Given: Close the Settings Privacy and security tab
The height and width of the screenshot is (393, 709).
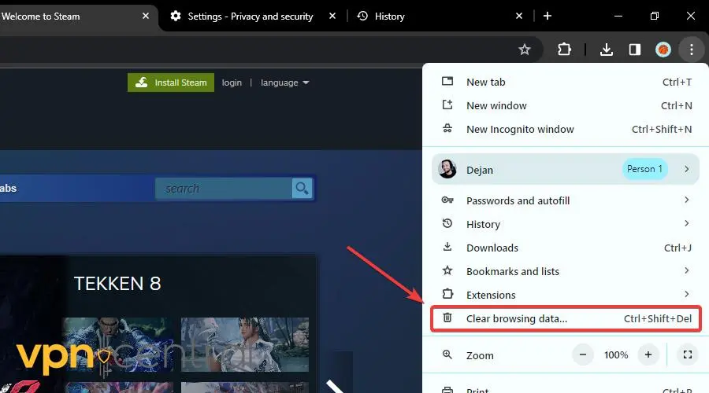Looking at the screenshot, I should coord(332,16).
